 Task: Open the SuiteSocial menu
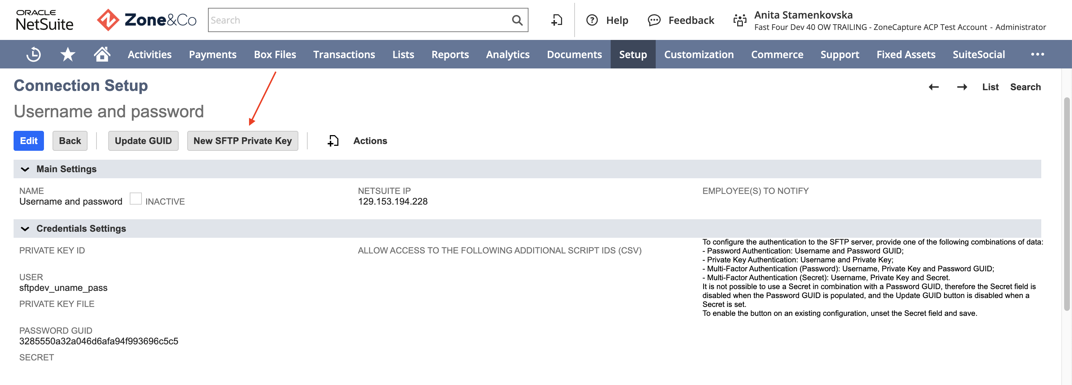click(x=978, y=55)
